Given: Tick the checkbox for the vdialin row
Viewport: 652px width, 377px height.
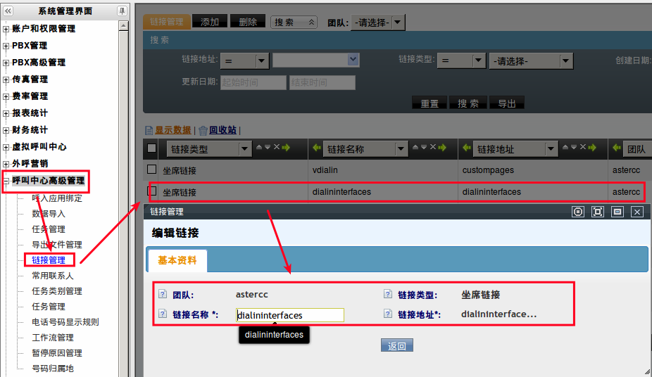Looking at the screenshot, I should pyautogui.click(x=151, y=170).
